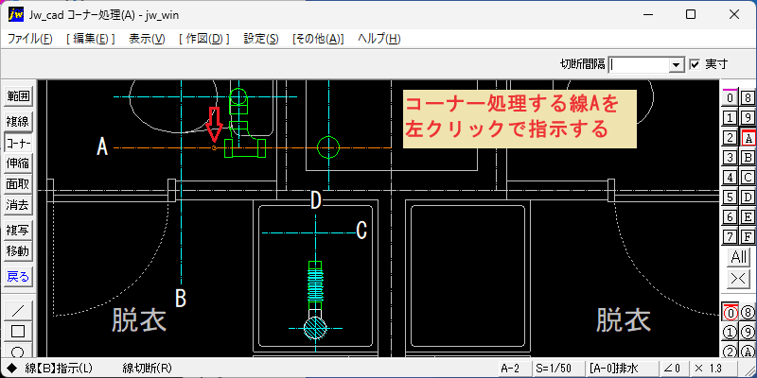Select the 複線 (double line) tool
The height and width of the screenshot is (378, 757).
tap(18, 122)
